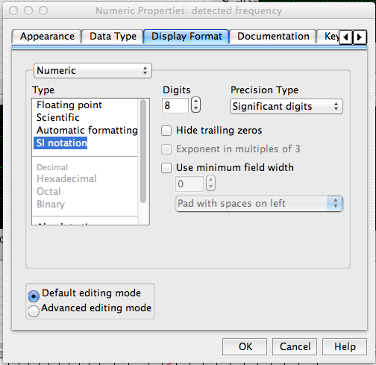
Task: Switch to the Data Type tab
Action: click(x=113, y=37)
